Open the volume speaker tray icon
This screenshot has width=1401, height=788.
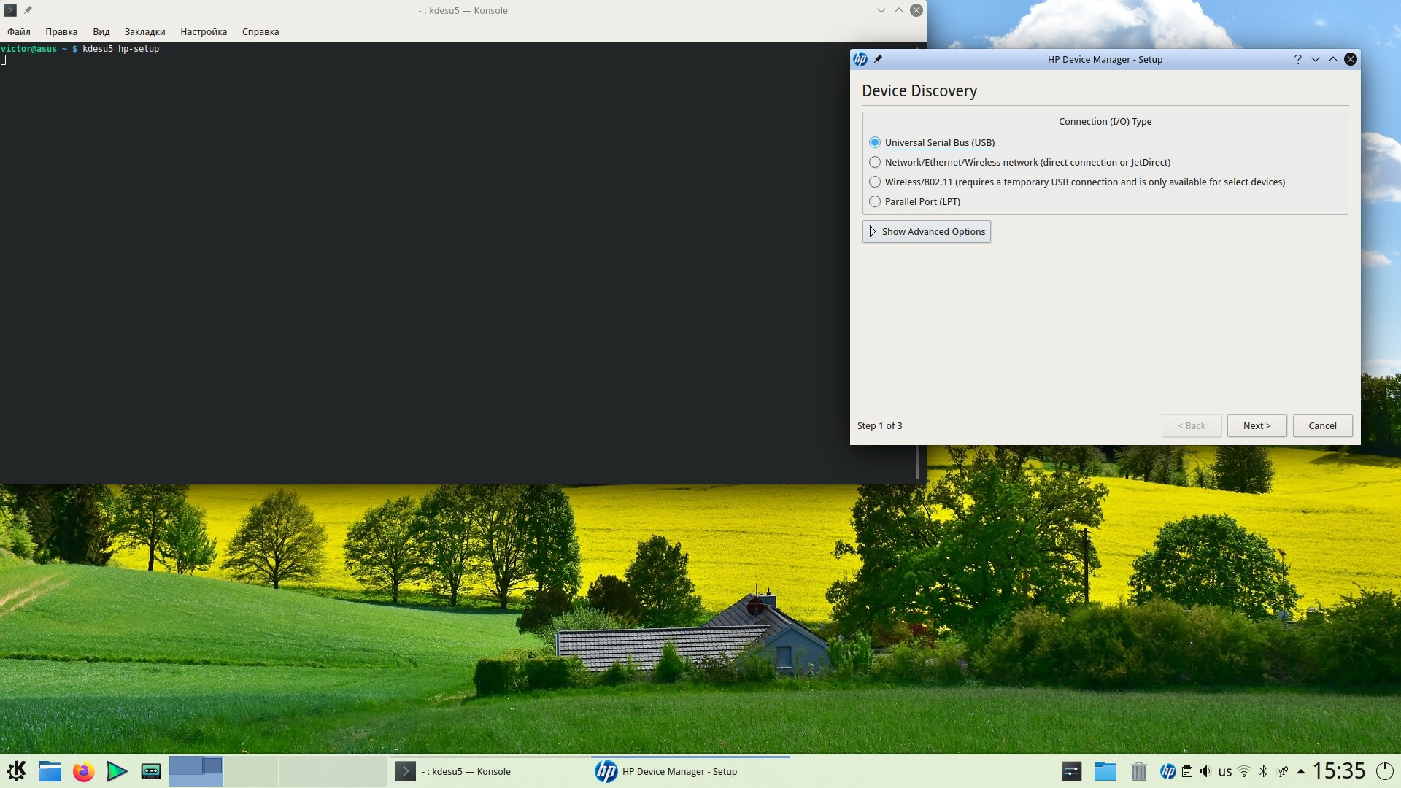tap(1205, 771)
